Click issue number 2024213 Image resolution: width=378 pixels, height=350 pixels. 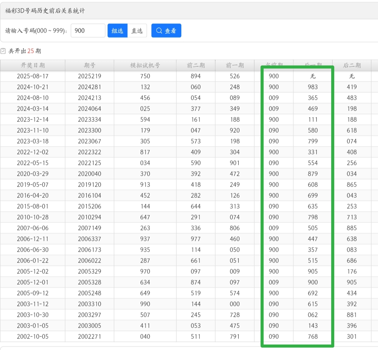coord(90,98)
